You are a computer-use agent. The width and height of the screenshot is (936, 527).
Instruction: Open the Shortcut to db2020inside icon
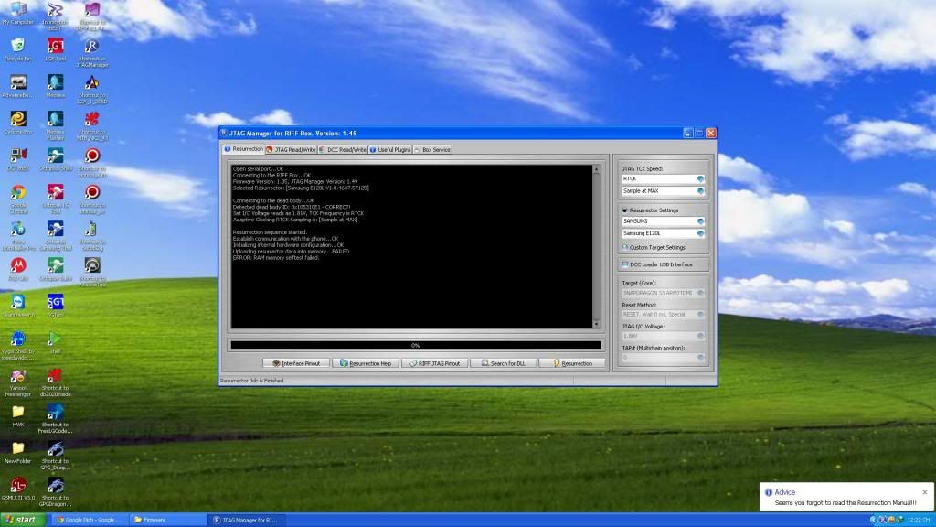tap(55, 382)
